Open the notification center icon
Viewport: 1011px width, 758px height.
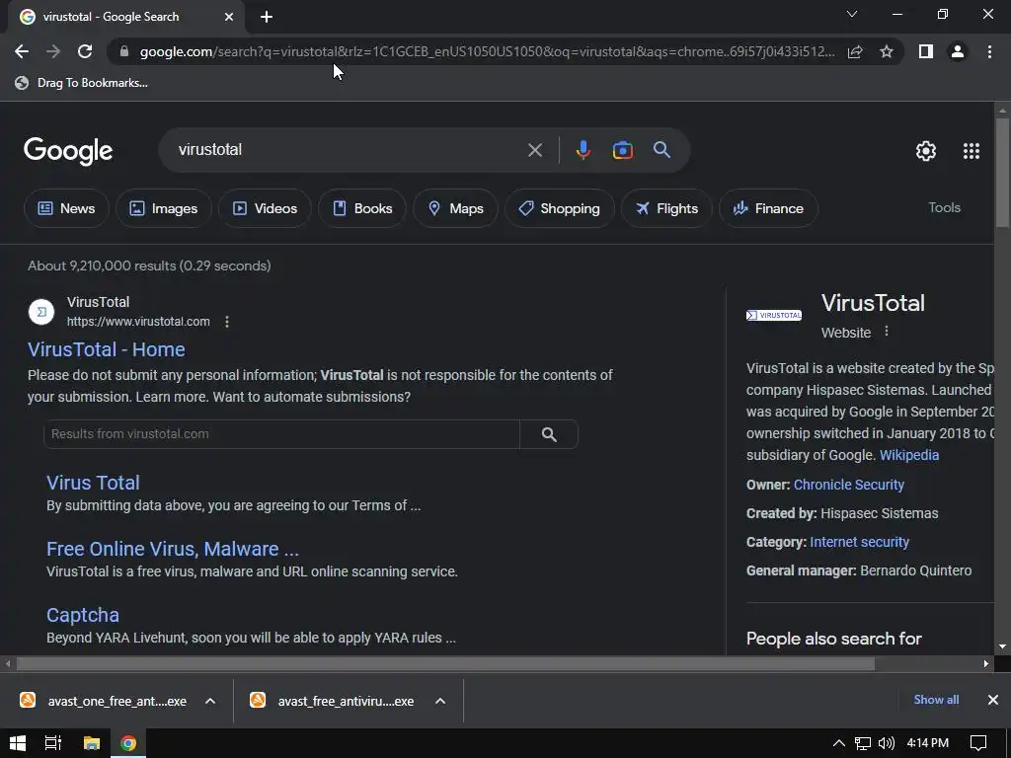[x=978, y=743]
